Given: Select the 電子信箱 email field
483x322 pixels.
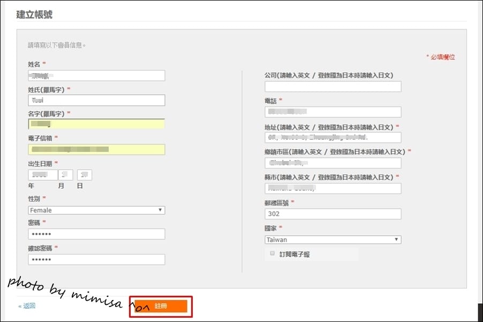Looking at the screenshot, I should (96, 149).
